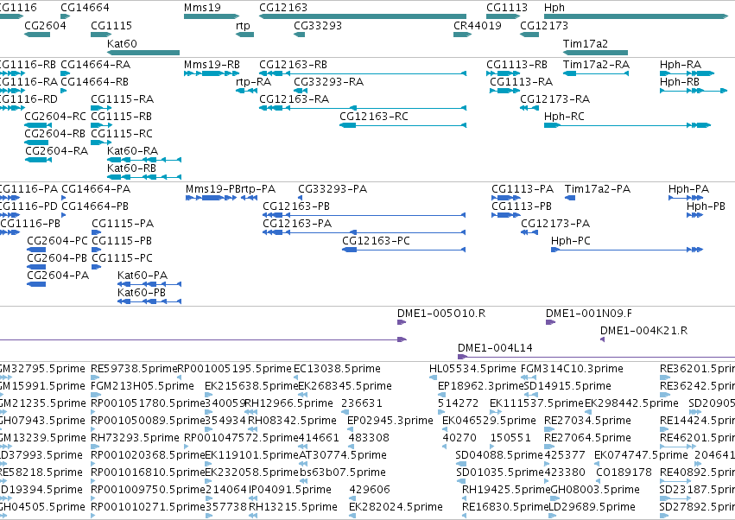Click EST RE27034.5prime

tap(587, 420)
